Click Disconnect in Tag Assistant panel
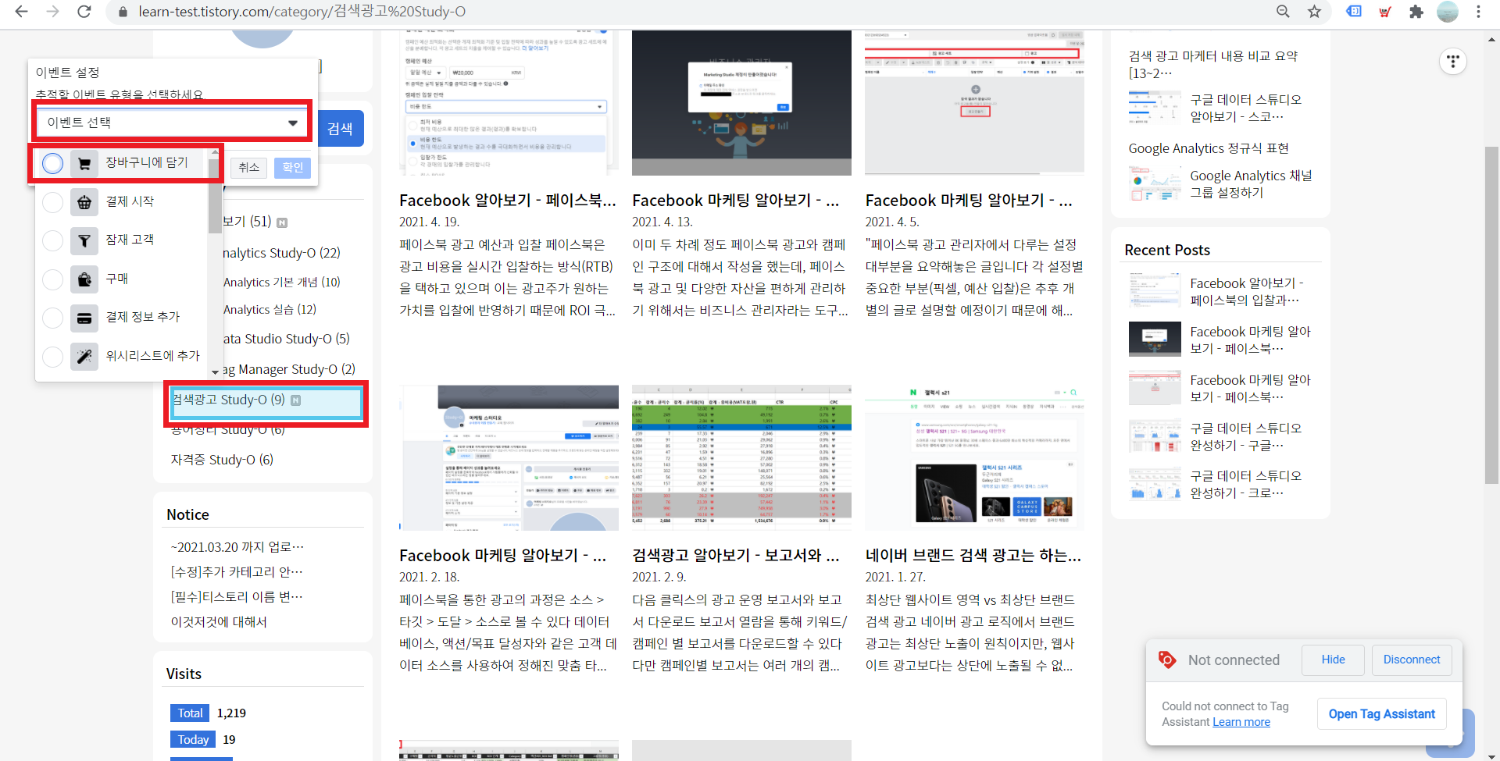Viewport: 1500px width, 761px height. tap(1411, 660)
